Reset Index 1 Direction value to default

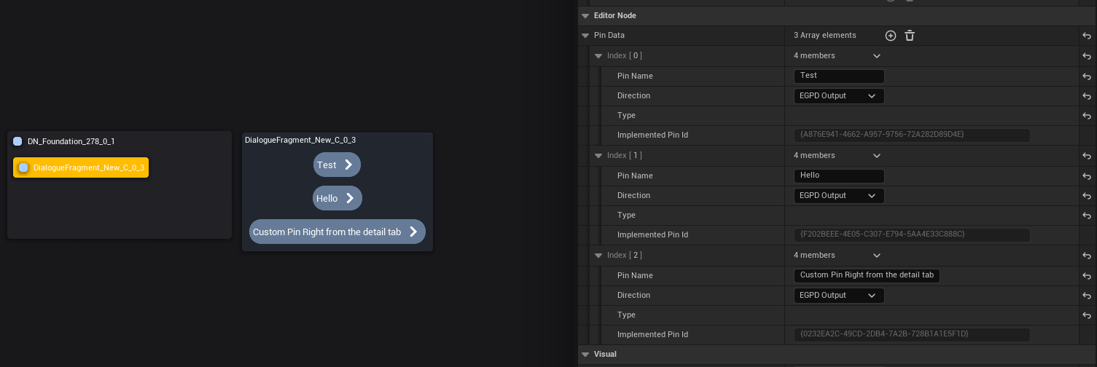coord(1086,196)
